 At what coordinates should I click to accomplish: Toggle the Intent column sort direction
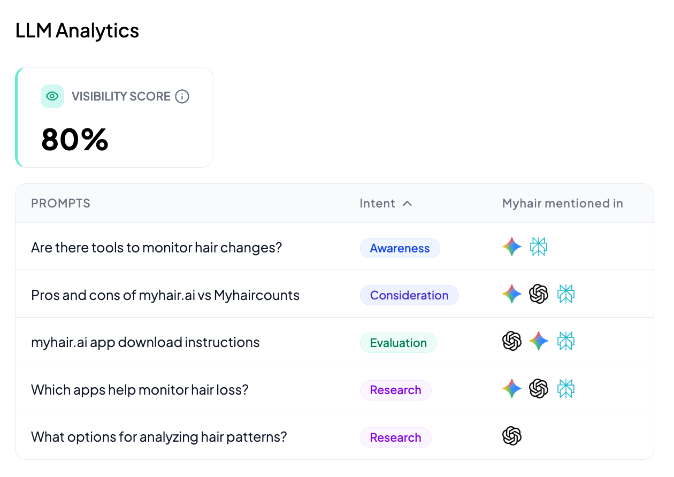(x=408, y=204)
